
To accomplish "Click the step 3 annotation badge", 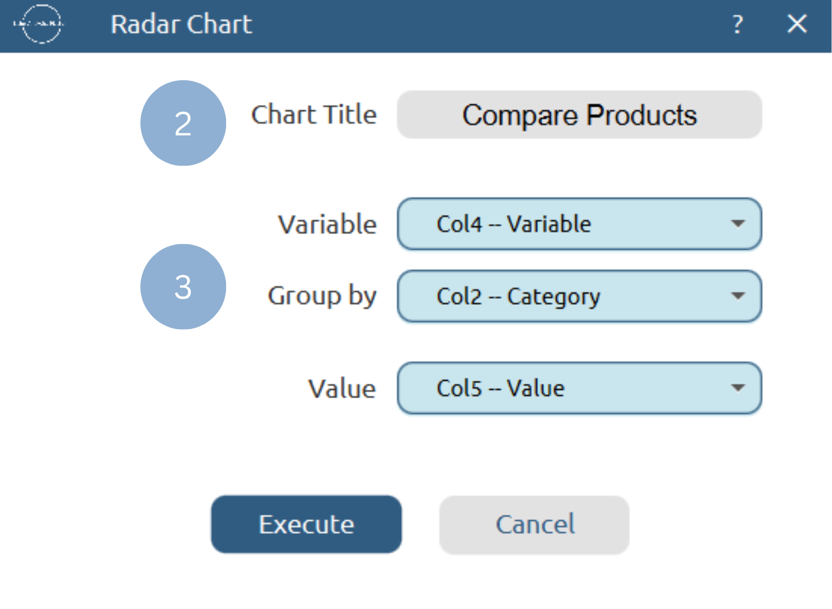I will [x=183, y=287].
